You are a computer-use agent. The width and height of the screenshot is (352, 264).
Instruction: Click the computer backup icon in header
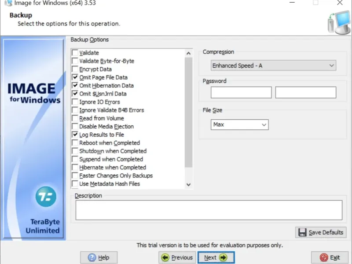pos(339,23)
